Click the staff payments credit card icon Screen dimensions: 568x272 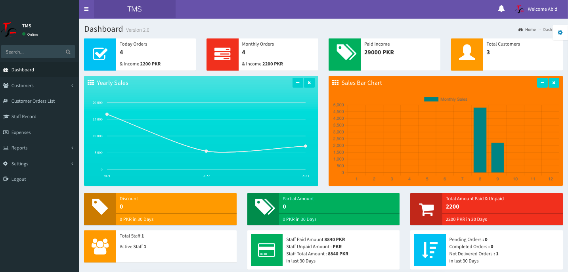[267, 250]
